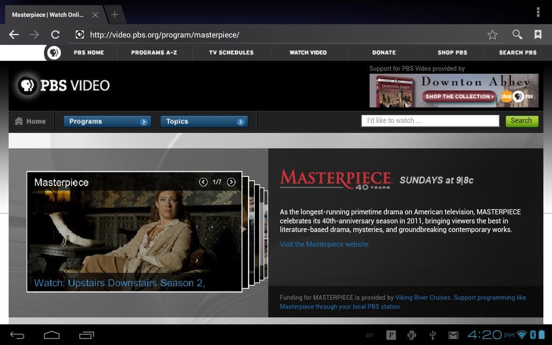
Task: Open TV SCHEDULES menu item
Action: click(231, 52)
